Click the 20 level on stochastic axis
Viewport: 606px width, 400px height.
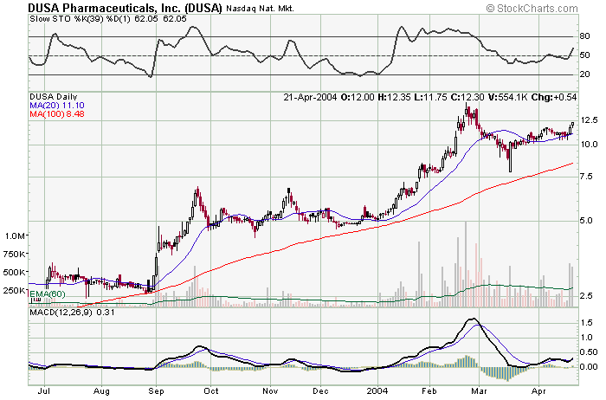tap(584, 74)
